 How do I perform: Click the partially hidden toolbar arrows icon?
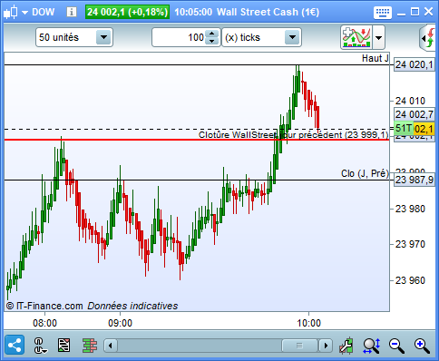[x=427, y=38]
